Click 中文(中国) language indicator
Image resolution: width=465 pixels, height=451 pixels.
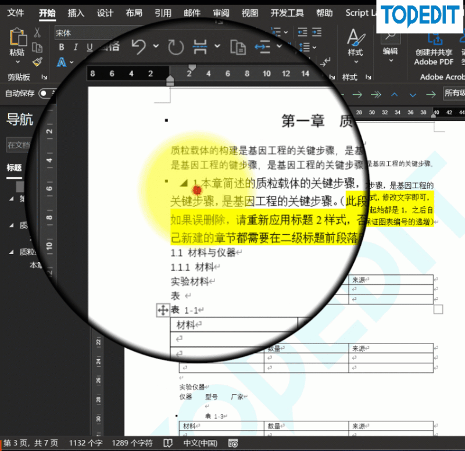point(200,443)
